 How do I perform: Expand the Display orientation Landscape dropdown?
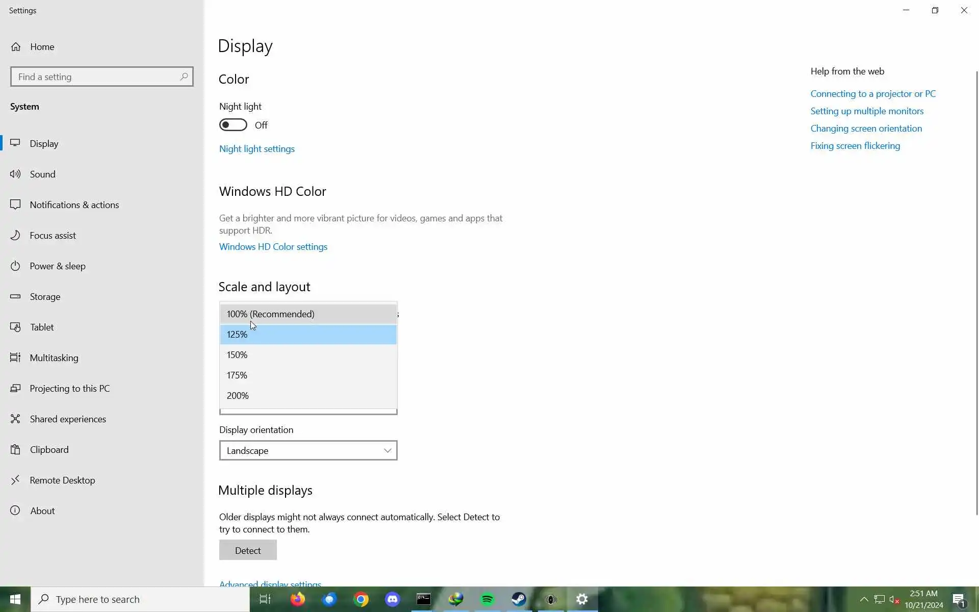[308, 450]
